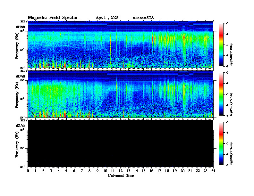Click hour 10 on the Universal Time axis
The height and width of the screenshot is (196, 254).
coord(105,171)
